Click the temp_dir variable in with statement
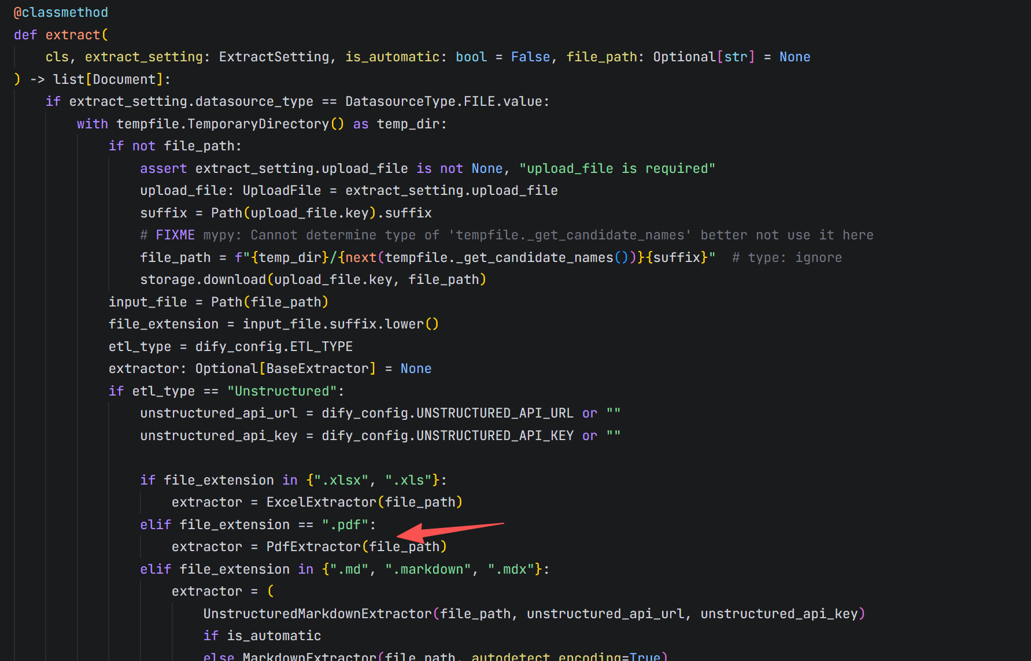Image resolution: width=1031 pixels, height=661 pixels. (x=408, y=124)
